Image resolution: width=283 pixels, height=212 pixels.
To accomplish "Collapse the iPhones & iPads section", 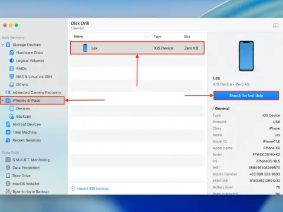I will [x=3, y=101].
